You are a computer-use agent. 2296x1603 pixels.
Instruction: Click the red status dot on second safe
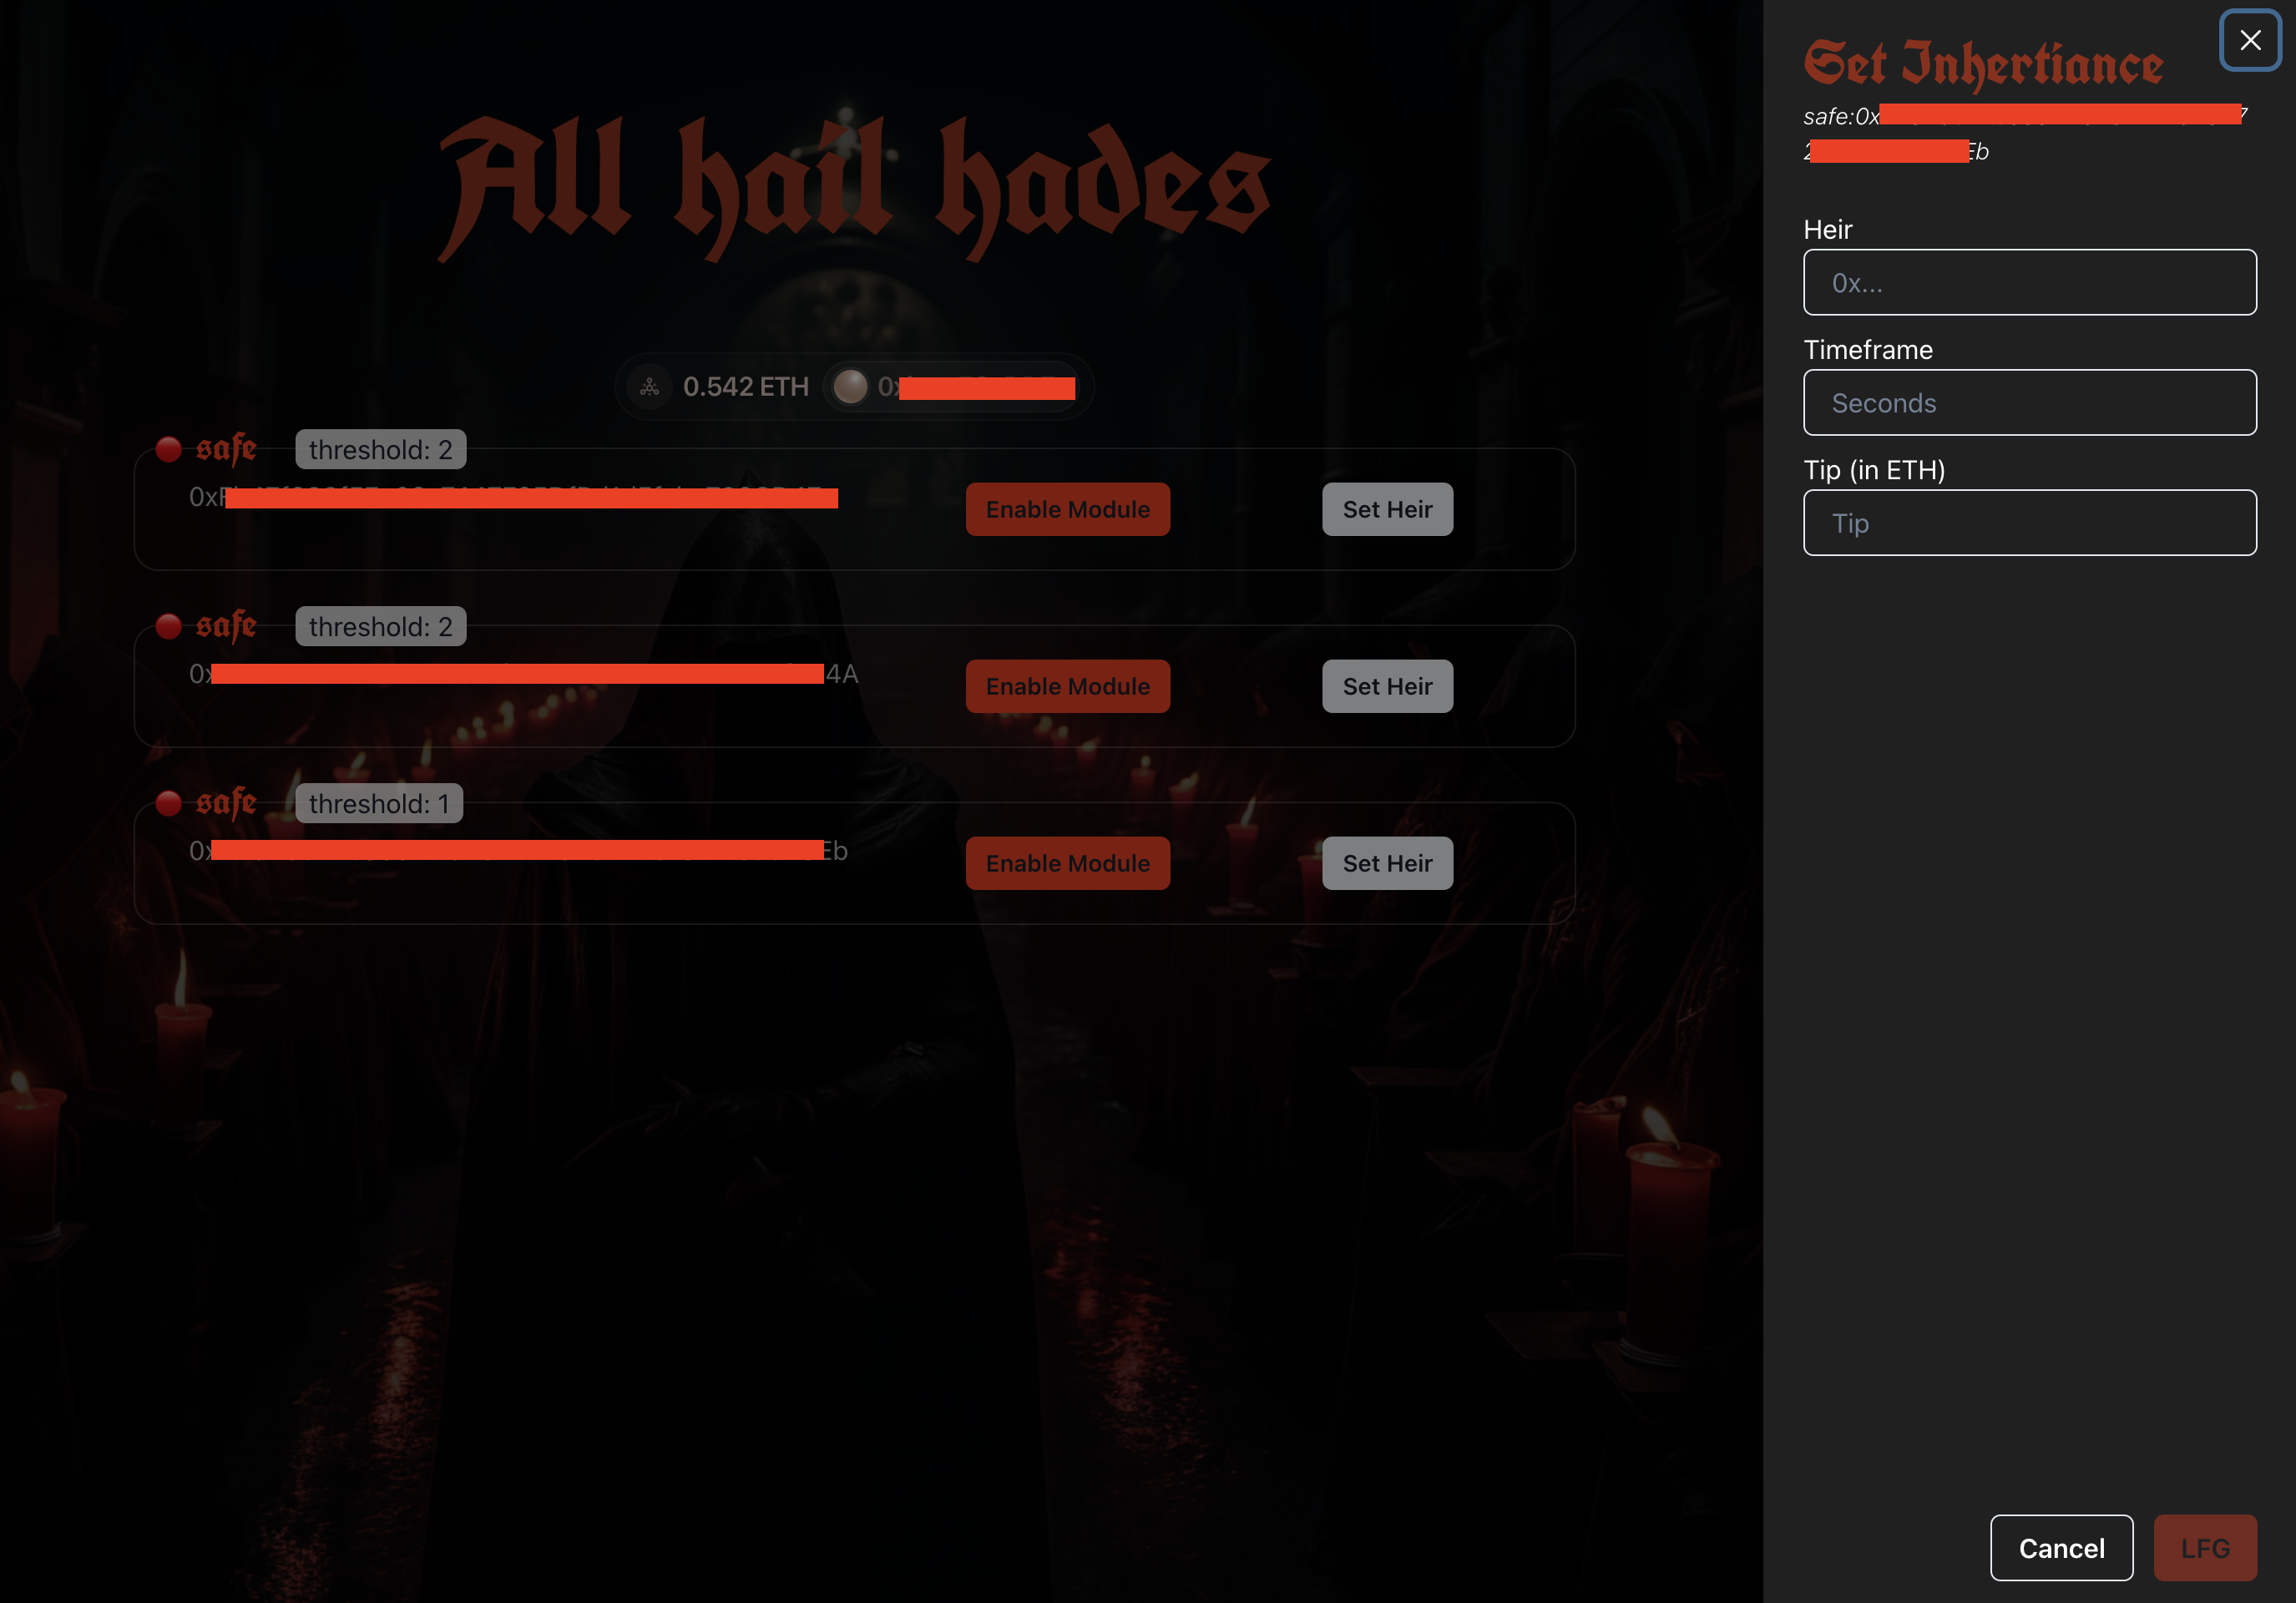(x=168, y=625)
